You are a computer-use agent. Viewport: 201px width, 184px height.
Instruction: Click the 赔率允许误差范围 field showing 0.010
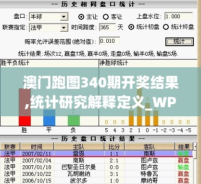(x=110, y=41)
